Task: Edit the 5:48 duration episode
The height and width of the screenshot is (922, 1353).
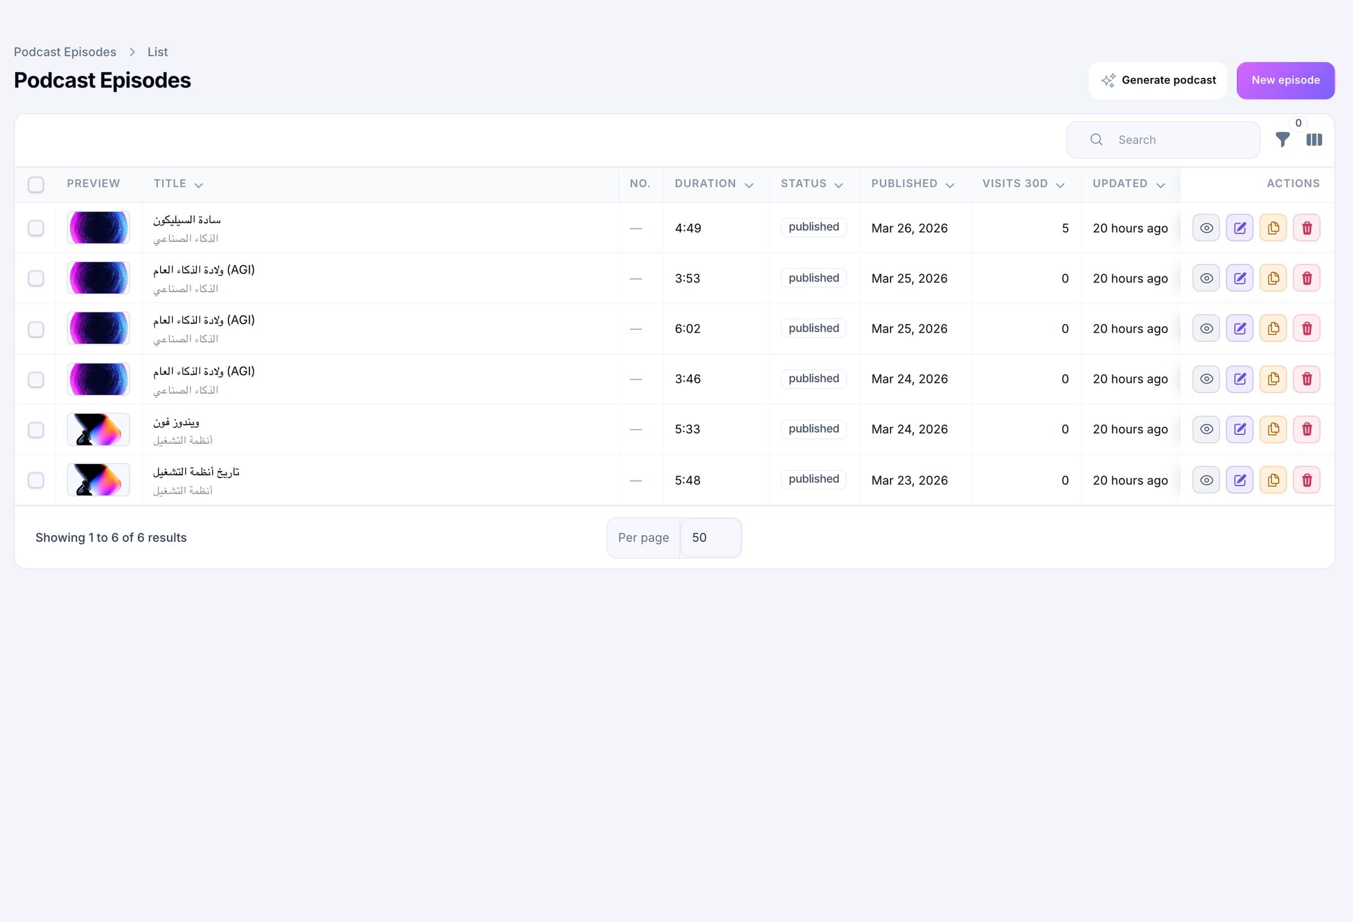Action: coord(1240,480)
